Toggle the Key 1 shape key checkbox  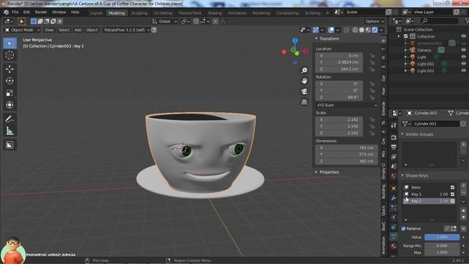click(452, 194)
